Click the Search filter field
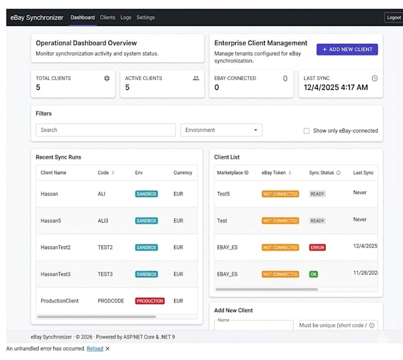 pos(105,130)
